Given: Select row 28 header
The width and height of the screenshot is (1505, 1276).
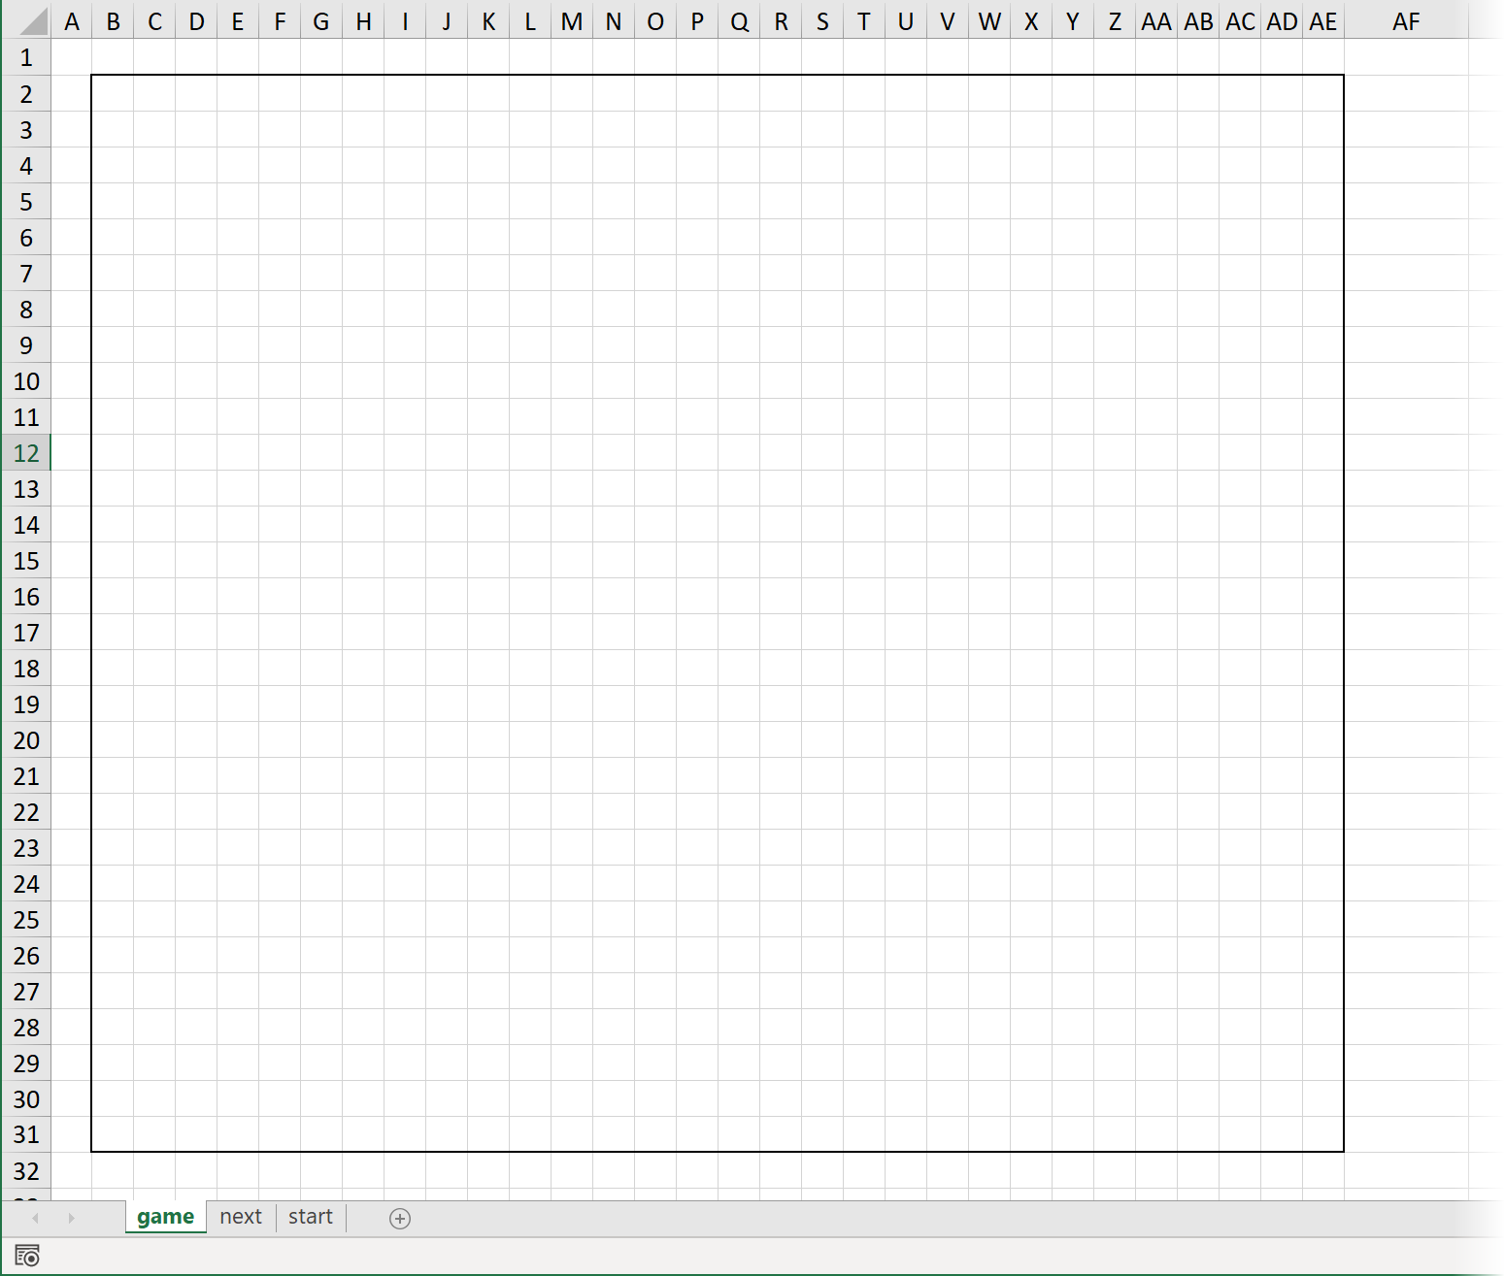Looking at the screenshot, I should pos(26,1027).
